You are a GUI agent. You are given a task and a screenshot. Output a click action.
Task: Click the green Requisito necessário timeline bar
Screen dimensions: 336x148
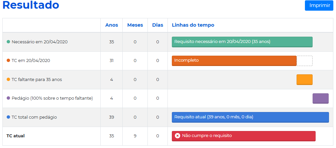(x=242, y=42)
